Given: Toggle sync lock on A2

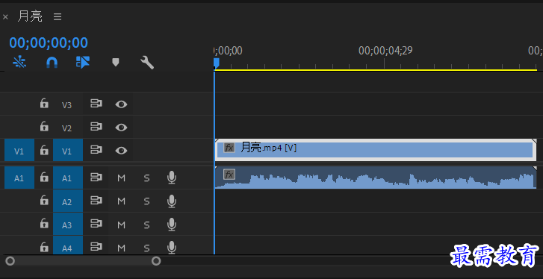Looking at the screenshot, I should 96,201.
